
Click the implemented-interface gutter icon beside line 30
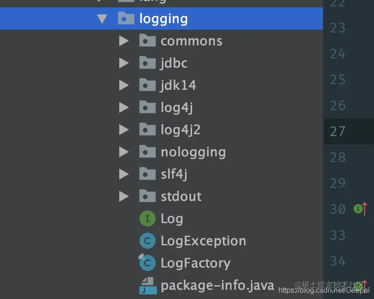click(x=358, y=209)
